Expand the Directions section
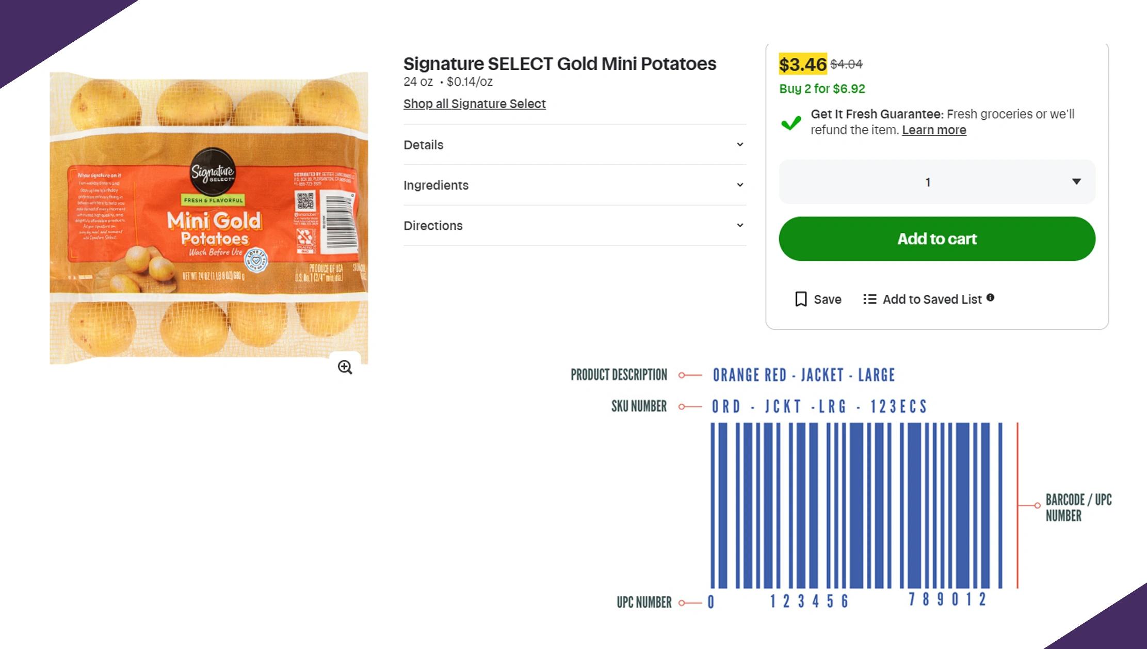The image size is (1147, 649). click(574, 226)
